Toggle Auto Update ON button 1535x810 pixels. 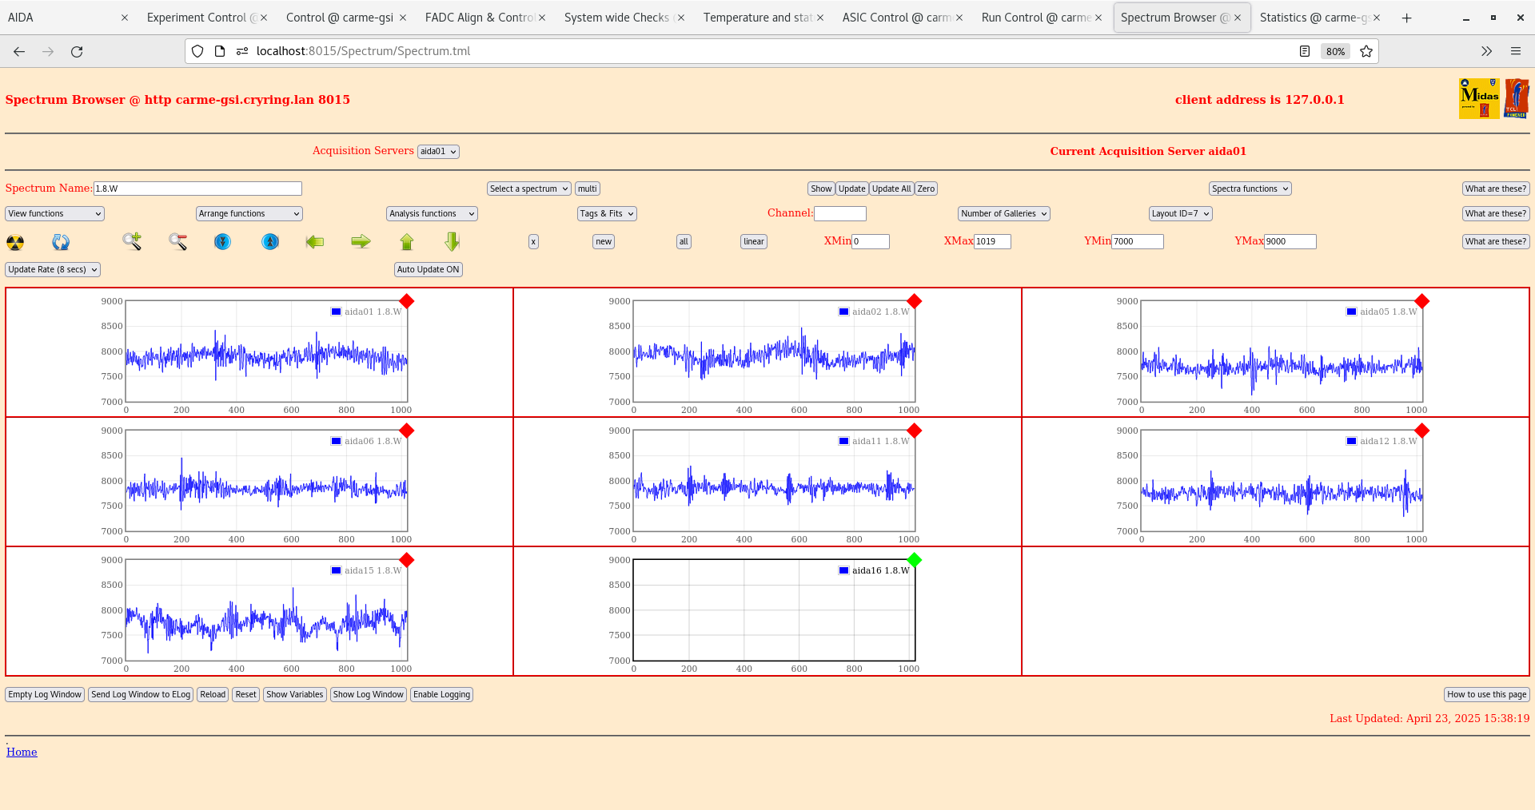(428, 269)
